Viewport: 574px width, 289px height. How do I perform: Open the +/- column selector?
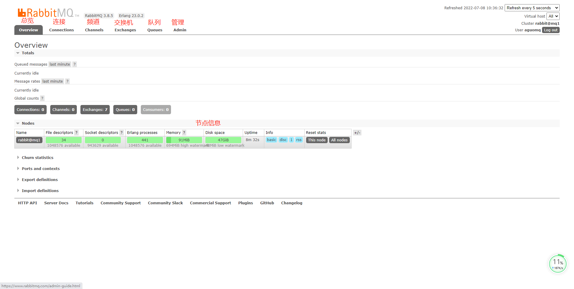[x=357, y=132]
